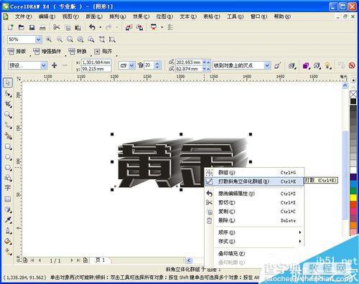The height and width of the screenshot is (284, 359).
Task: Choose 删除(L) from context menu
Action: click(x=254, y=220)
